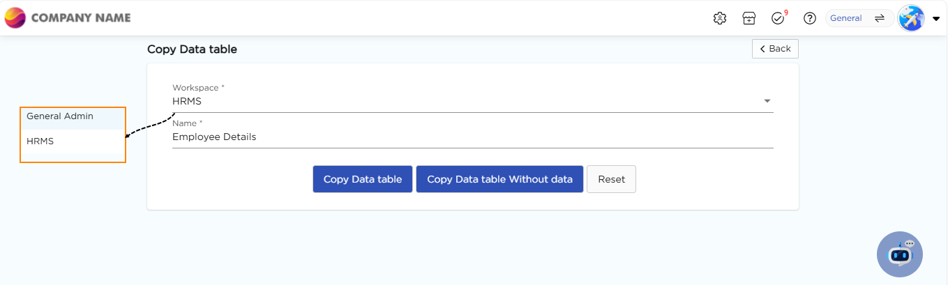
Task: Choose HRMS from the workspace list
Action: click(40, 141)
